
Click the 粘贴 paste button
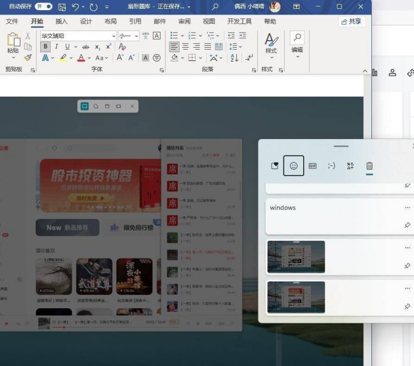click(13, 46)
